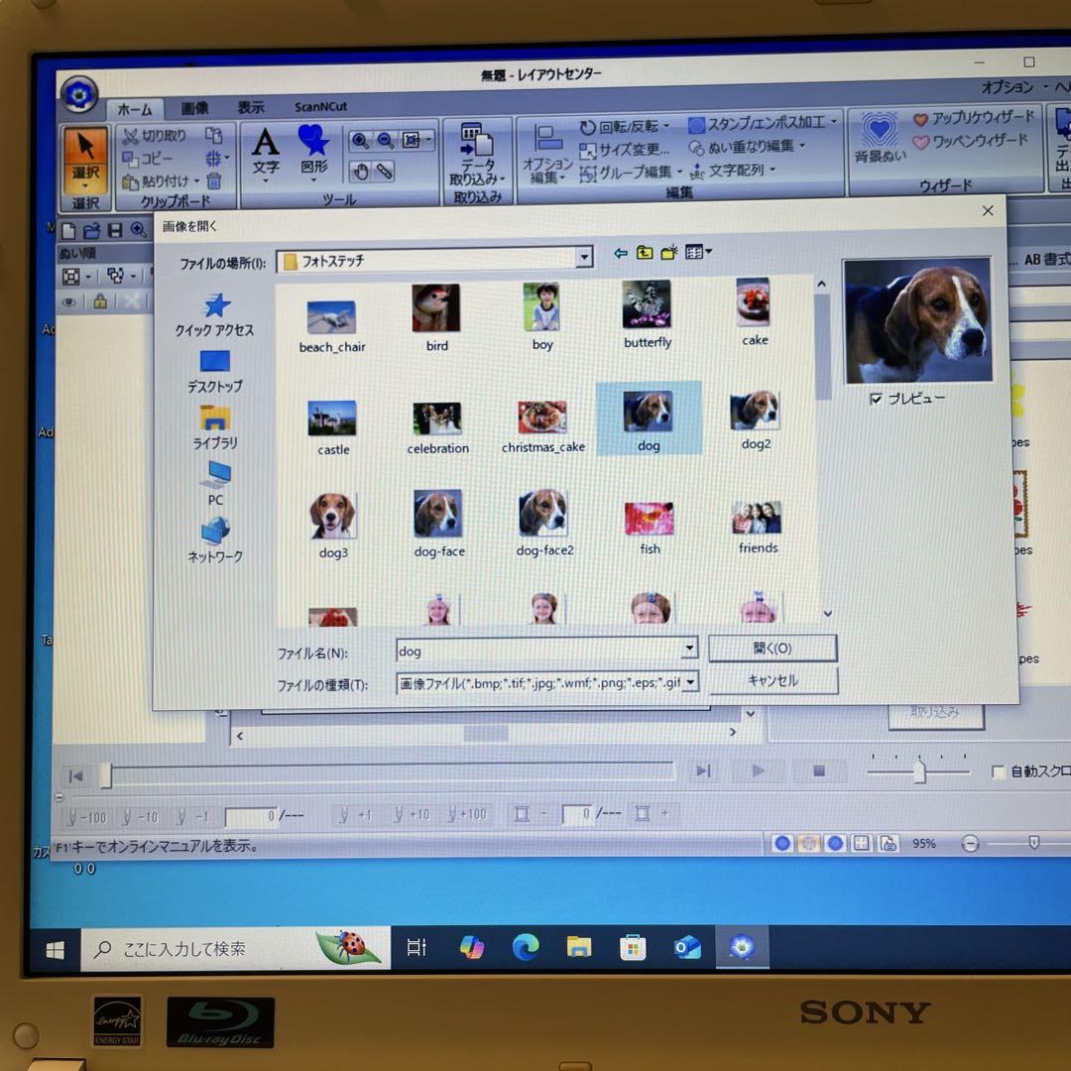Switch to the Home (ホーム) tab

point(134,109)
